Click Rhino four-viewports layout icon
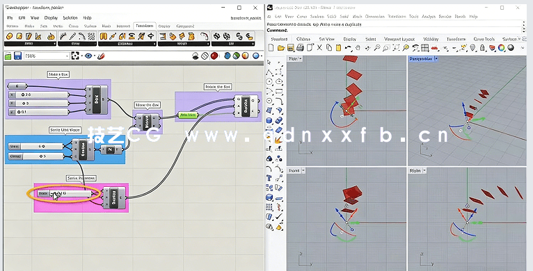Viewport: 533px width, 271px height. (x=425, y=48)
